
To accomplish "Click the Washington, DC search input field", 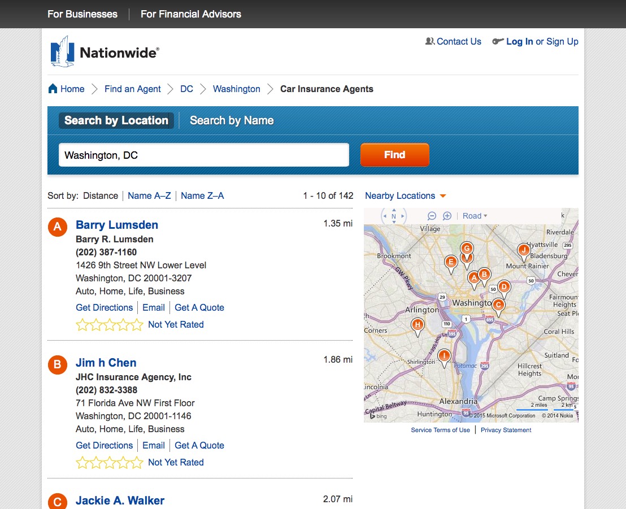I will 203,154.
